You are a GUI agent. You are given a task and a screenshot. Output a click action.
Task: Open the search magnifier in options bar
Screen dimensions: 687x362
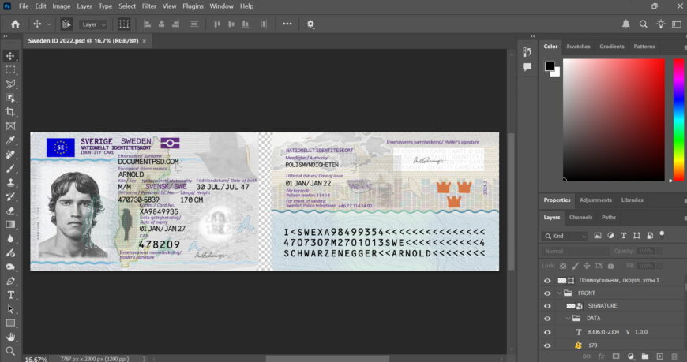click(x=644, y=24)
